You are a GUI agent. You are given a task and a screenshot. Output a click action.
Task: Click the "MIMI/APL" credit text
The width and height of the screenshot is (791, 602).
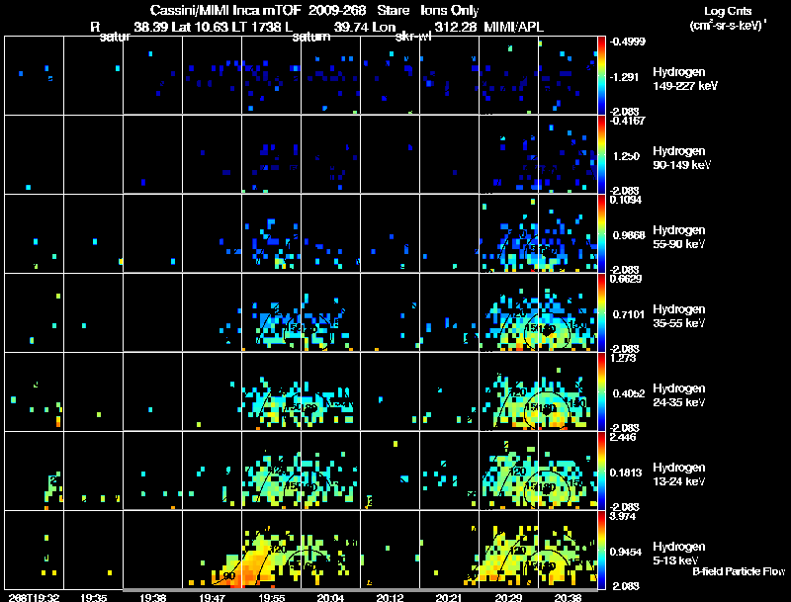(x=513, y=27)
